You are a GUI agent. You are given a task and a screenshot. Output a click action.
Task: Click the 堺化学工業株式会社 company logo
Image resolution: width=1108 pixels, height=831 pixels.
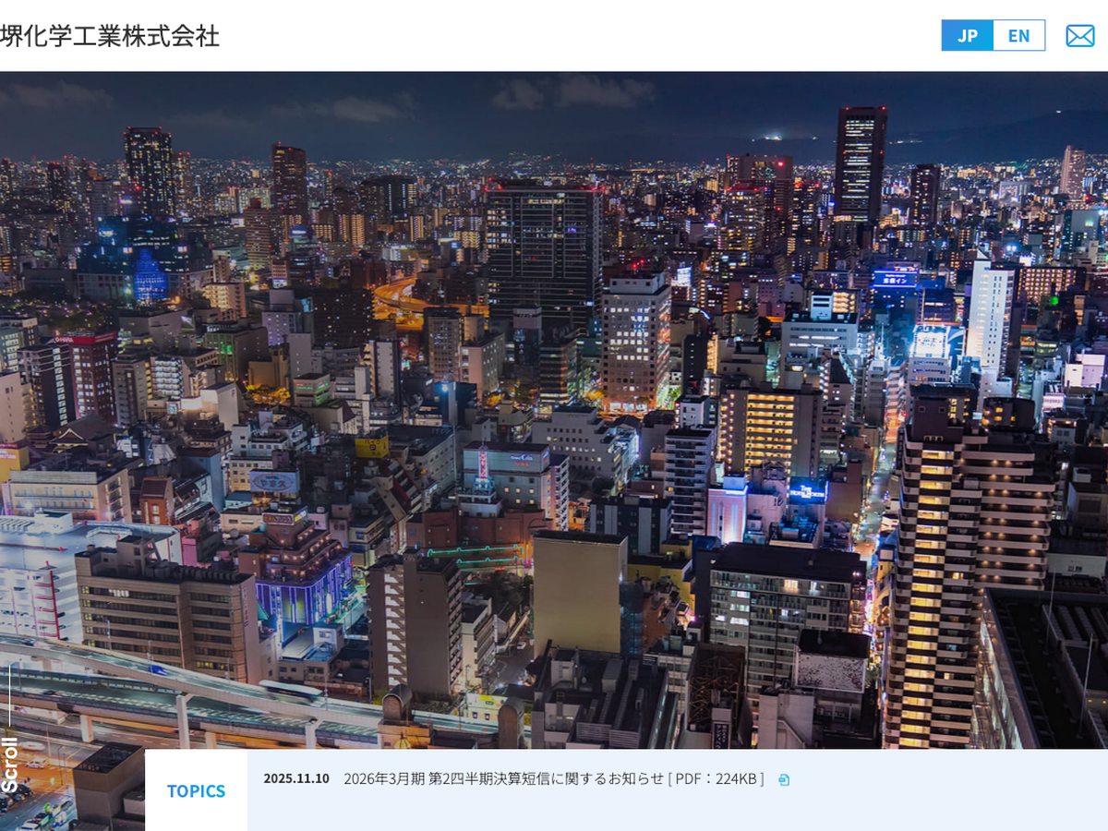click(x=110, y=36)
